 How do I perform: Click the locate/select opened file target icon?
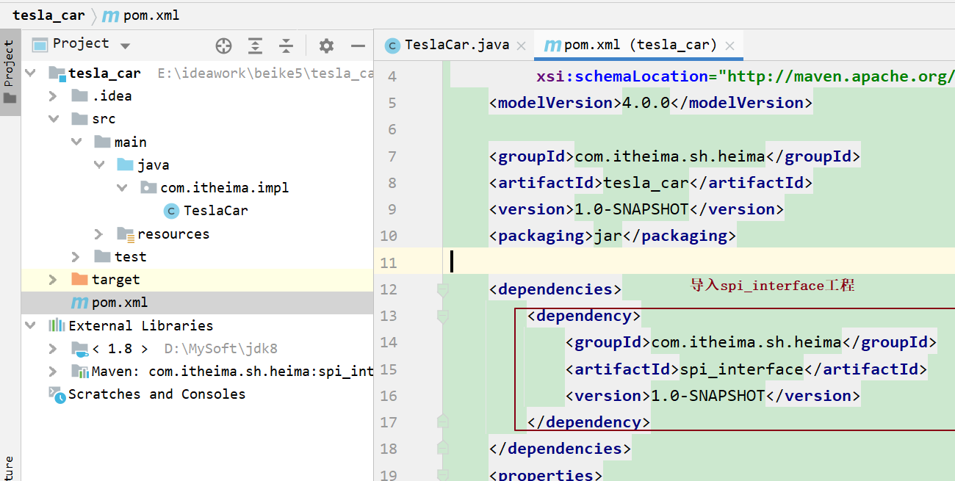[223, 46]
